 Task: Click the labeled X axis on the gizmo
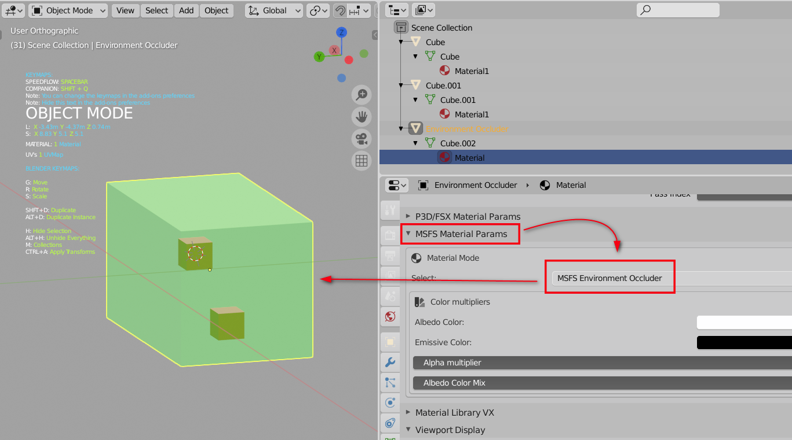(x=334, y=50)
